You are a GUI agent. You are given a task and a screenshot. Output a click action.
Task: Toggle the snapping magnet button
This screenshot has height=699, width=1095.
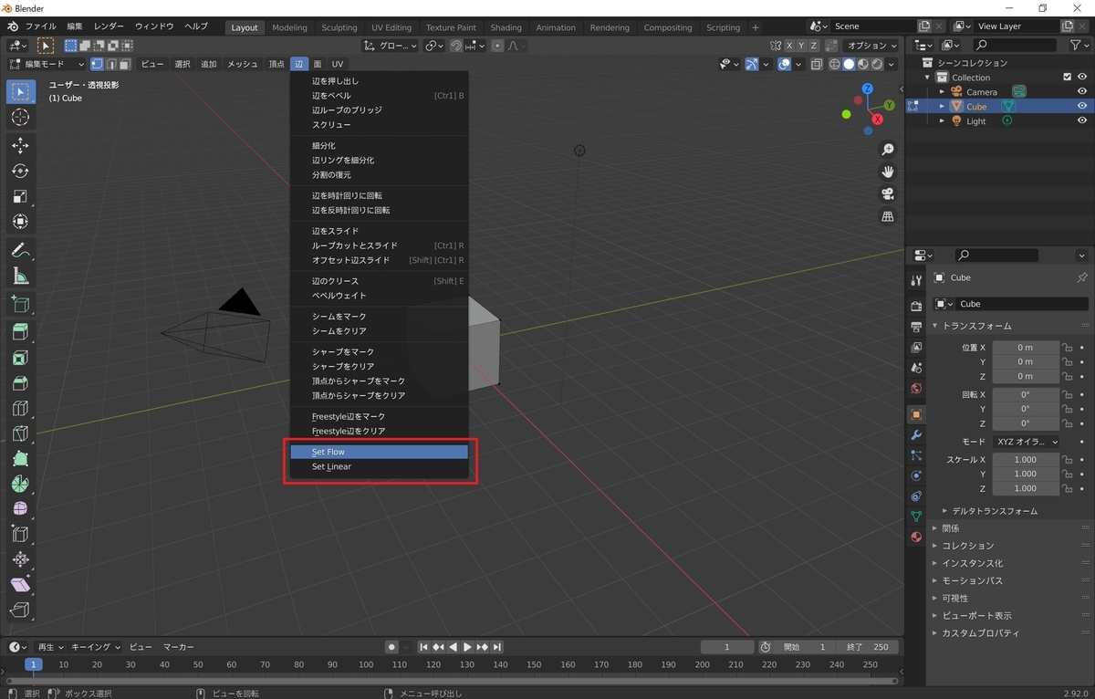pos(455,46)
